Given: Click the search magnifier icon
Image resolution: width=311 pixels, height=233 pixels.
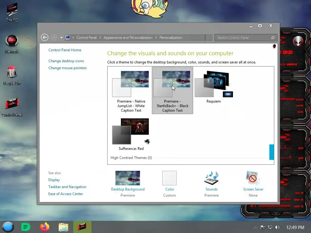Looking at the screenshot, I should (273, 38).
